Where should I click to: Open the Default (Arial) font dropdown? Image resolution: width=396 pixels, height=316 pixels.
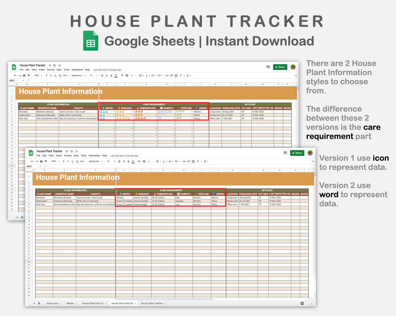pos(95,162)
